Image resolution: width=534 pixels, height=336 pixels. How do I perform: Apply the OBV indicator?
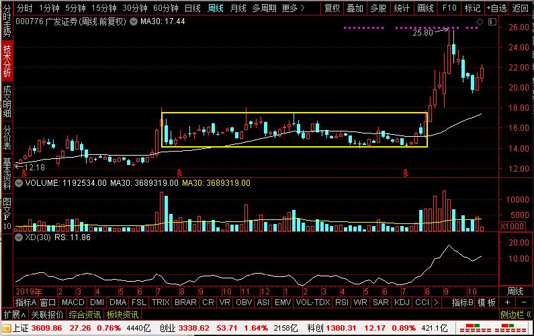click(x=244, y=302)
